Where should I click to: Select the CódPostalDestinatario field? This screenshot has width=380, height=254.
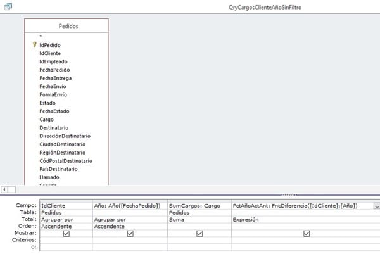(x=66, y=161)
